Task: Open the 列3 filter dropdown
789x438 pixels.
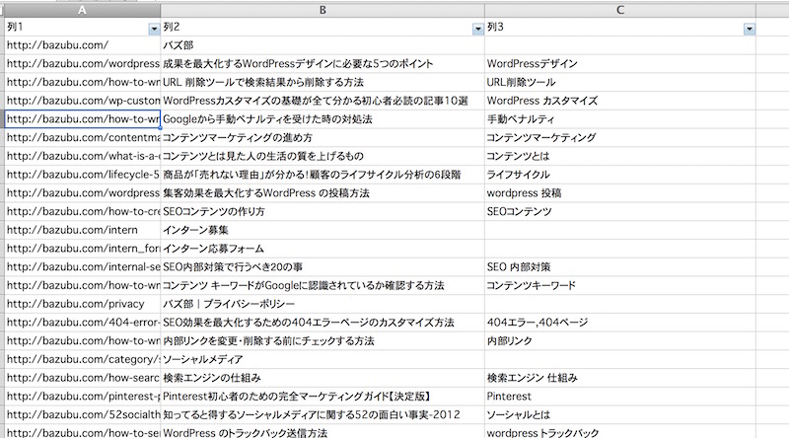Action: [749, 28]
